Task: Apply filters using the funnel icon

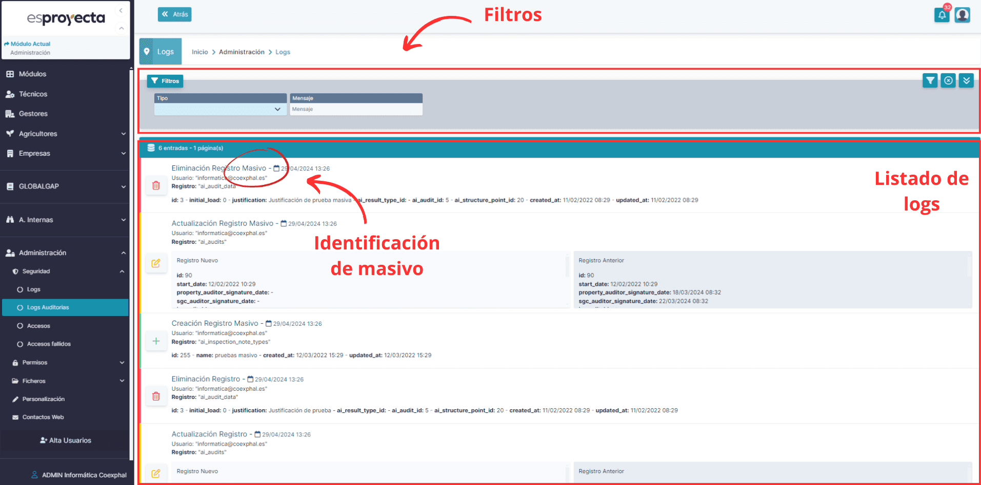Action: pyautogui.click(x=930, y=80)
